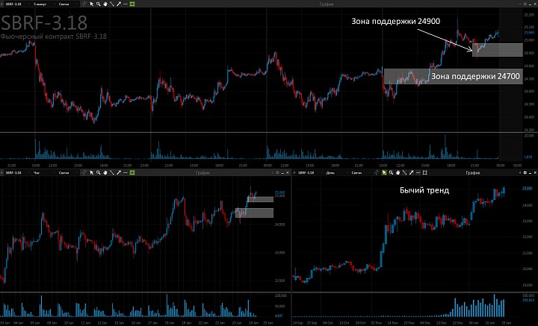Image resolution: width=538 pixels, height=326 pixels.
Task: Select horizontal line tool in daily chart
Action: 418,172
